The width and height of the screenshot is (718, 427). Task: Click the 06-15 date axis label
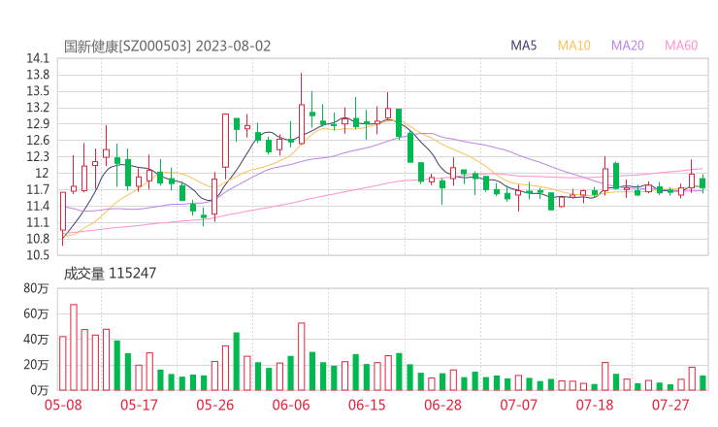(367, 405)
